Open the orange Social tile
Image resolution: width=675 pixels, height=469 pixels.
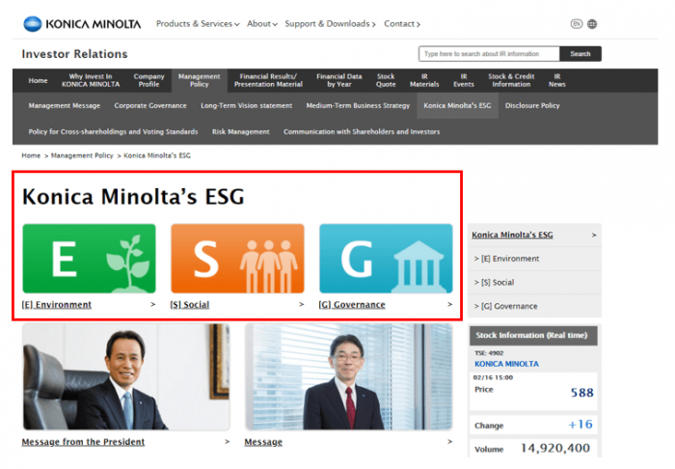point(237,259)
